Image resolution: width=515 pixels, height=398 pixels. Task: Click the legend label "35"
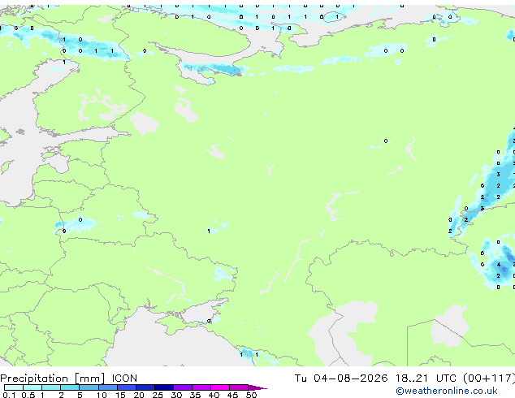(x=195, y=395)
